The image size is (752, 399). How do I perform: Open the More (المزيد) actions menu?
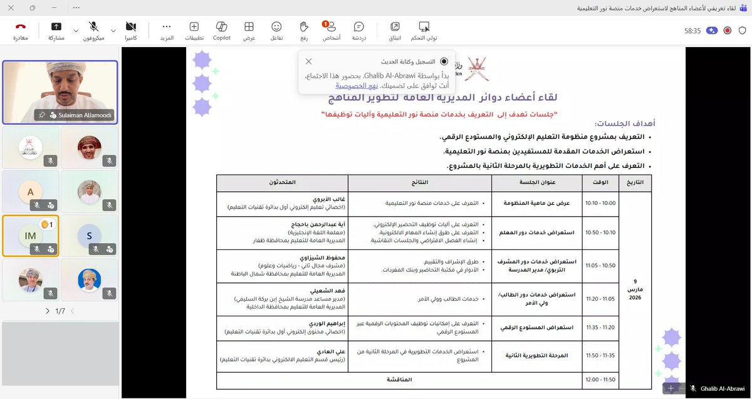click(166, 31)
